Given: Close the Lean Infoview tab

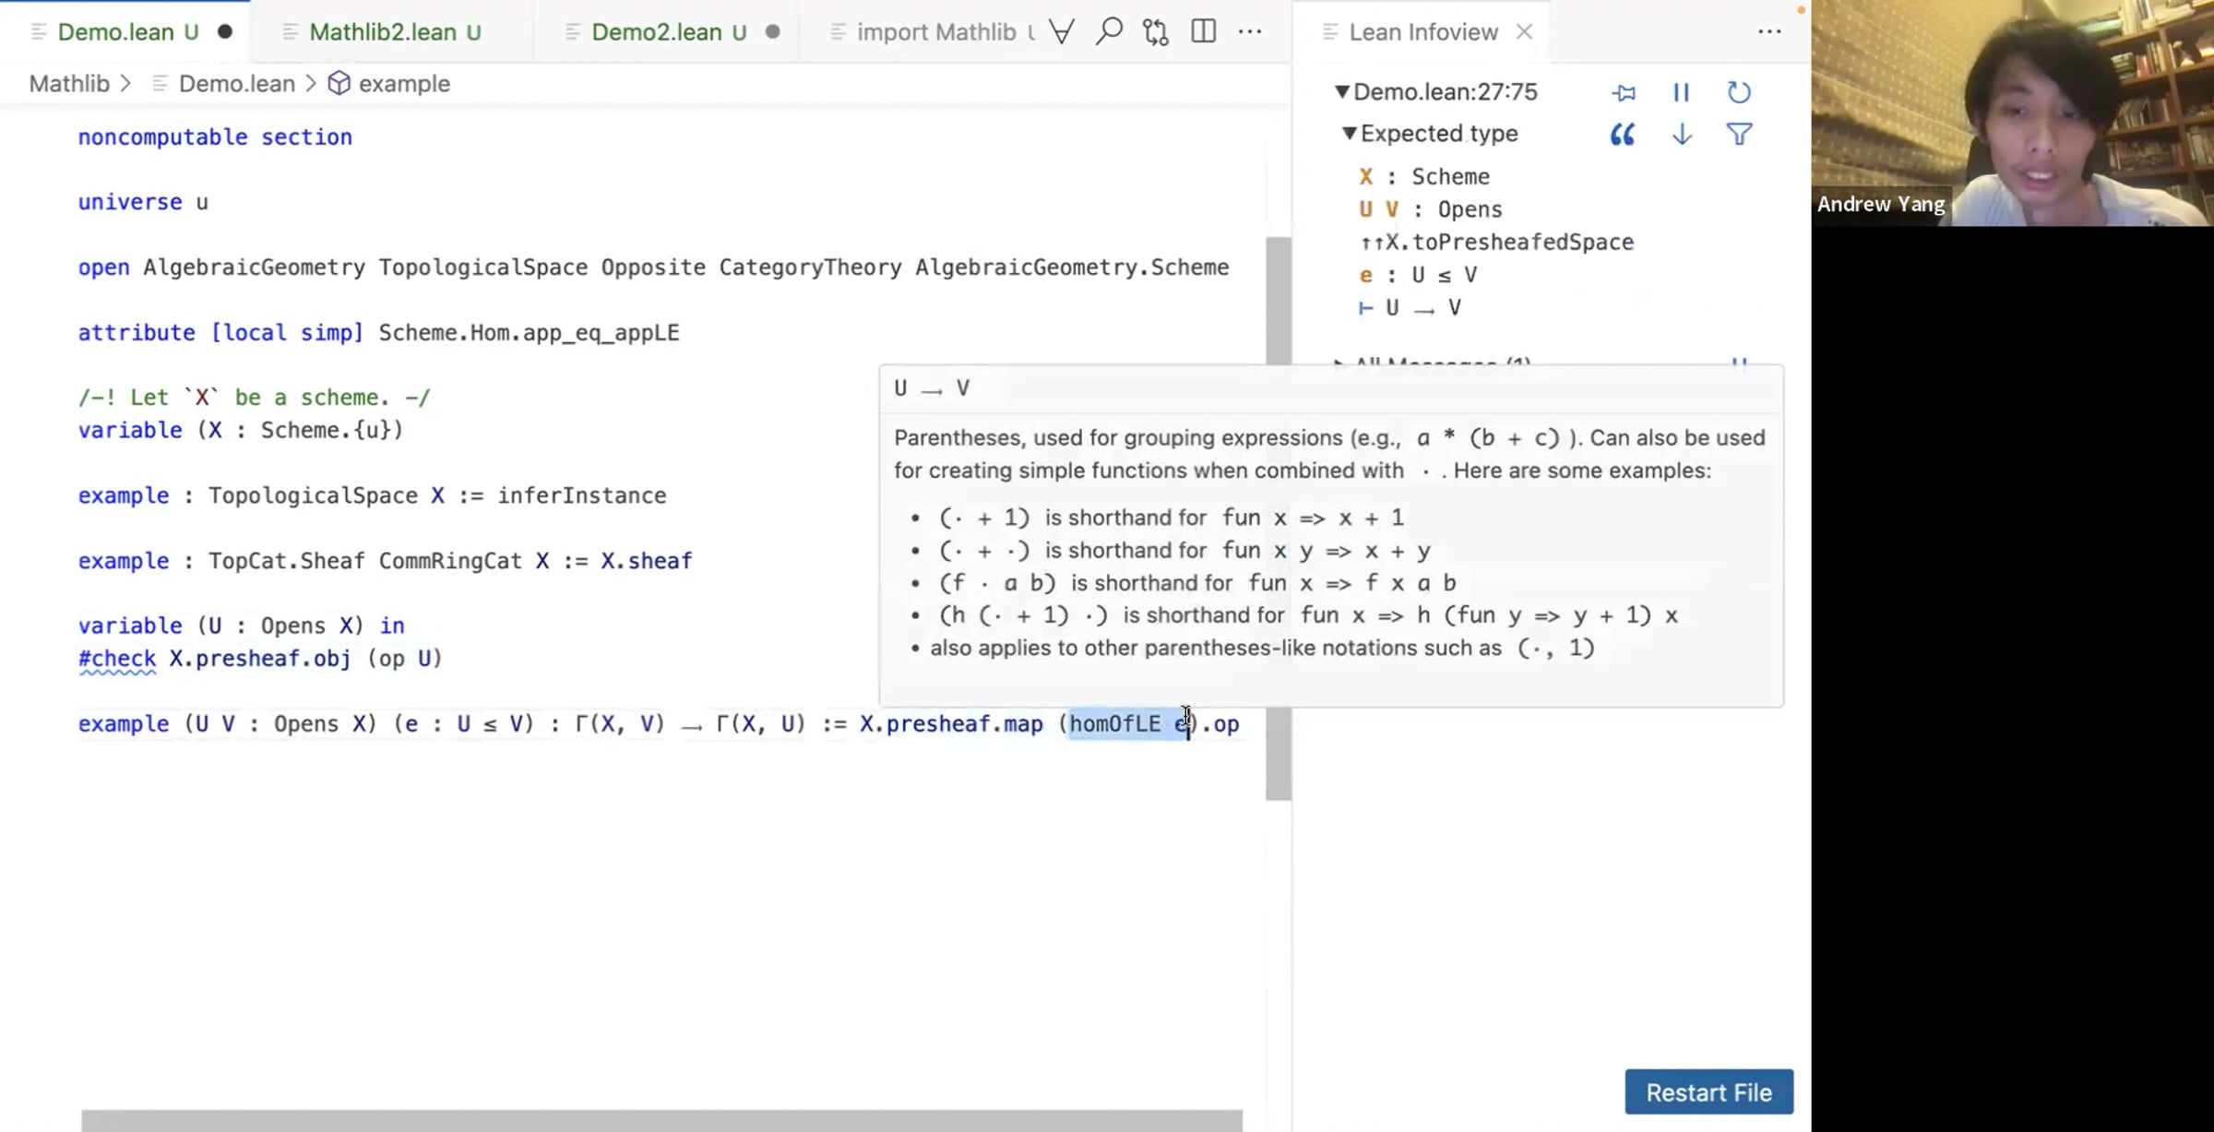Looking at the screenshot, I should 1524,32.
